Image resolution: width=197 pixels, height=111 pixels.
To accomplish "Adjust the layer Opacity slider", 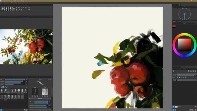I will coord(186,76).
